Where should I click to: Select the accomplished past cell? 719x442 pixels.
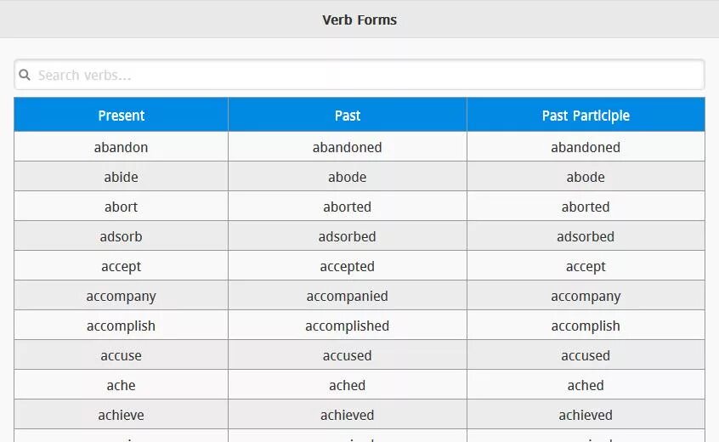347,326
